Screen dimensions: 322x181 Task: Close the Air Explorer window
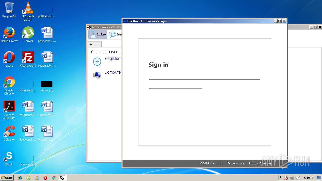[320, 27]
